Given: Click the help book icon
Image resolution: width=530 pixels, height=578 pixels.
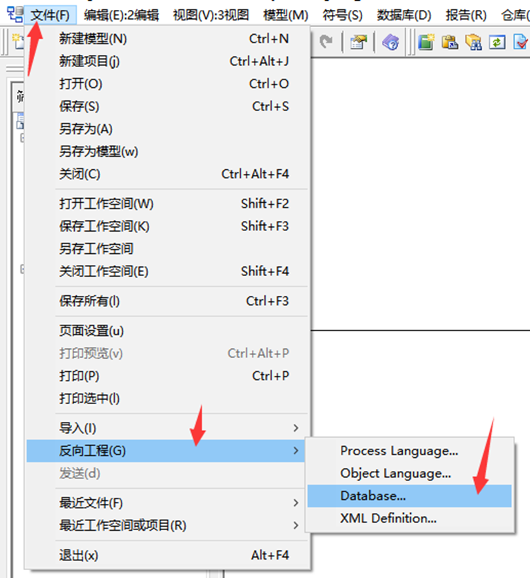Looking at the screenshot, I should (x=390, y=42).
